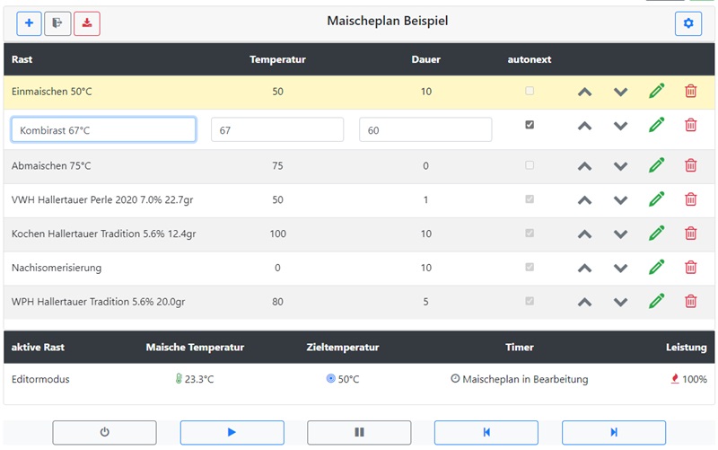Image resolution: width=718 pixels, height=450 pixels.
Task: Pause the mash plan
Action: pos(359,432)
